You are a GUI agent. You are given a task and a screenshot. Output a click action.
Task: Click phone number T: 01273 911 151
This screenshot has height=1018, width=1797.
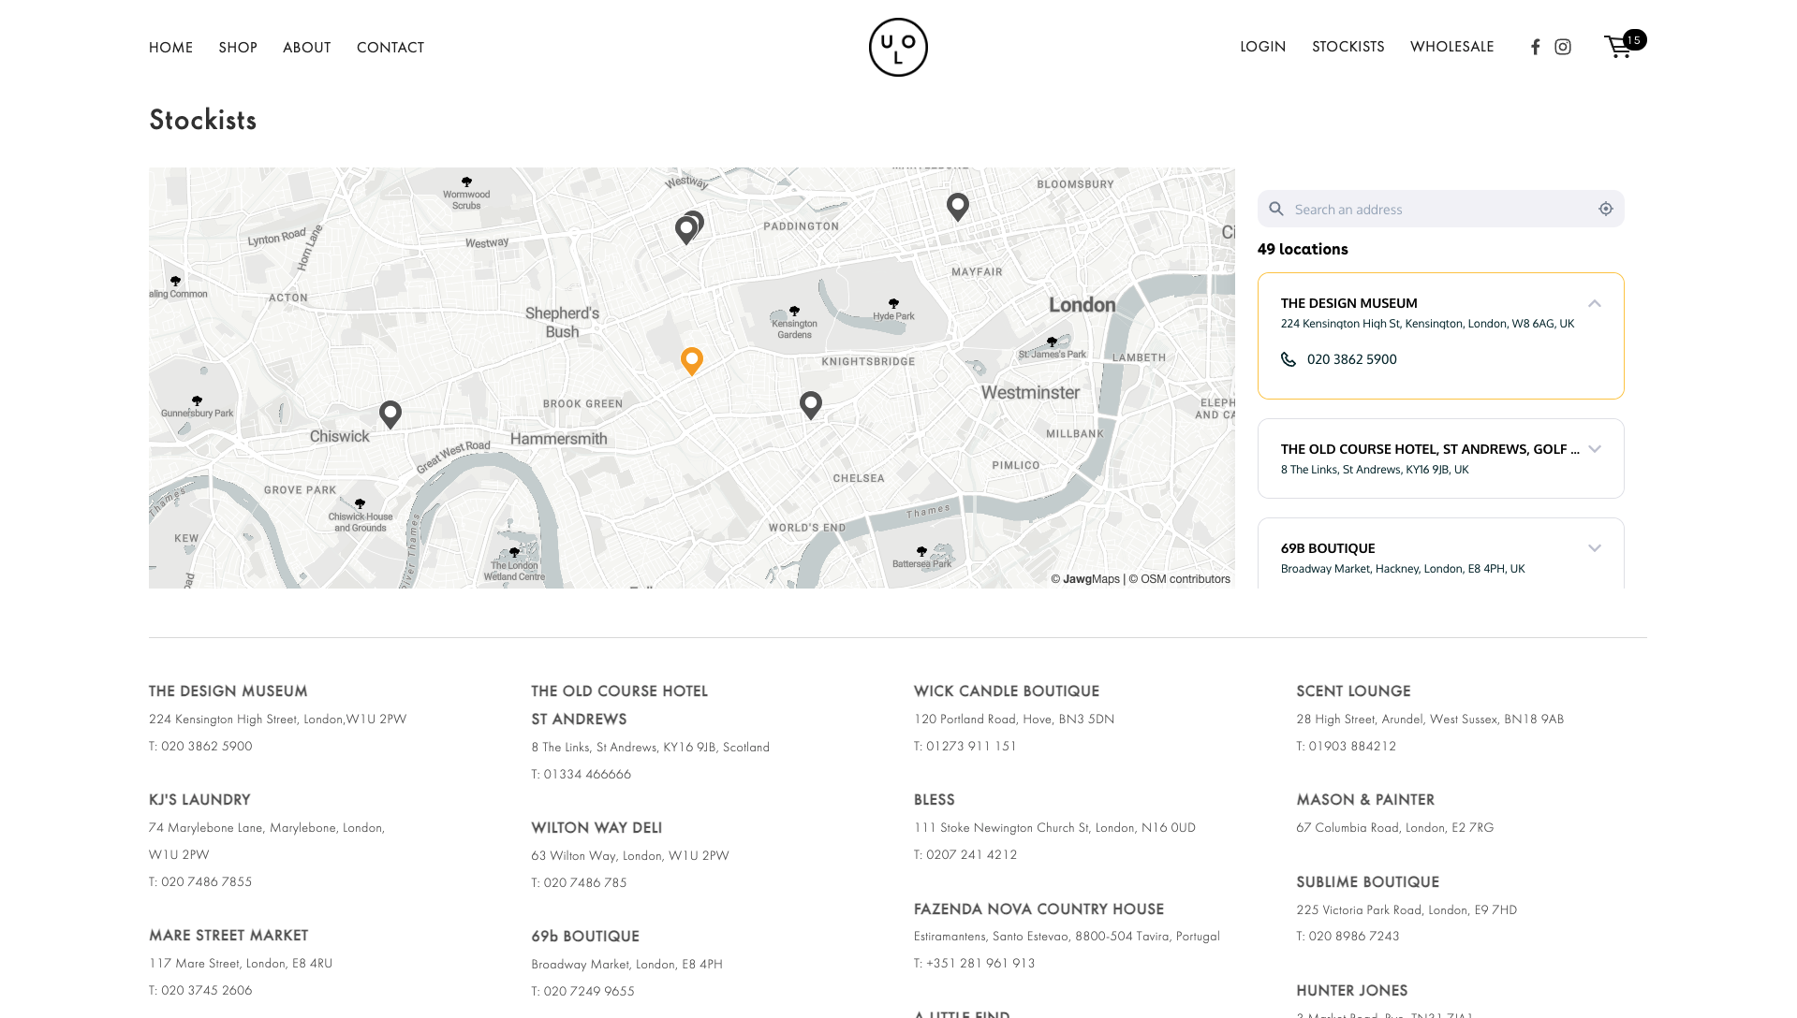click(x=965, y=746)
